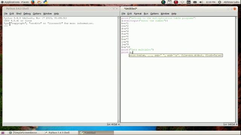This screenshot has height=135, width=241.
Task: Click the a=eval(input(...)) line
Action: pyautogui.click(x=145, y=21)
